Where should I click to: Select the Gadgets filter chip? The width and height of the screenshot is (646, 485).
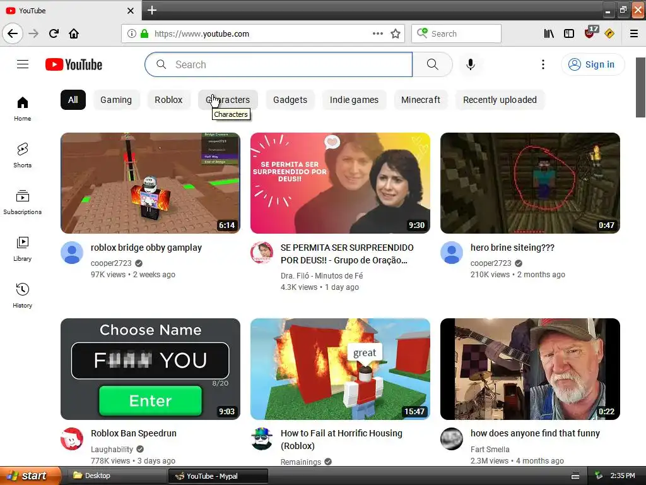(290, 100)
